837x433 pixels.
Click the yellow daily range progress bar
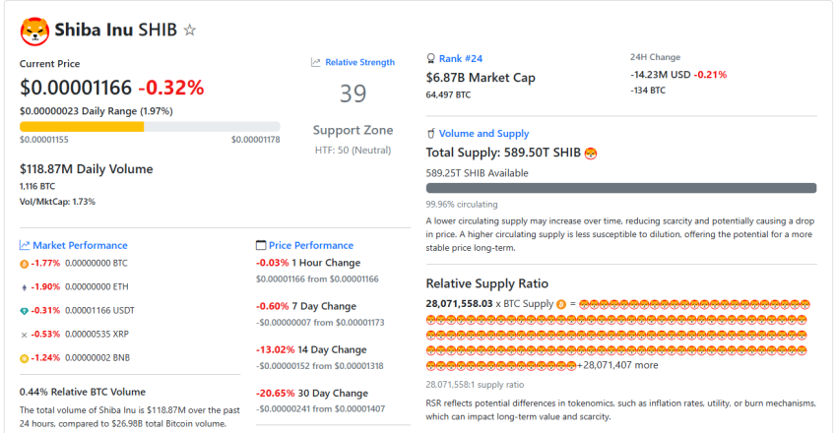(x=82, y=126)
